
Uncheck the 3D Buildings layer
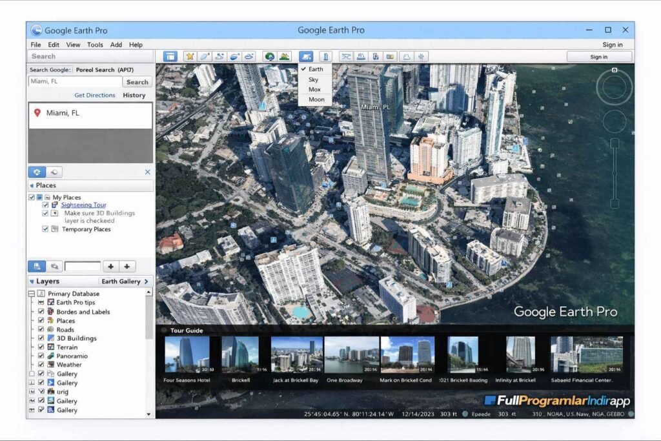click(x=40, y=338)
